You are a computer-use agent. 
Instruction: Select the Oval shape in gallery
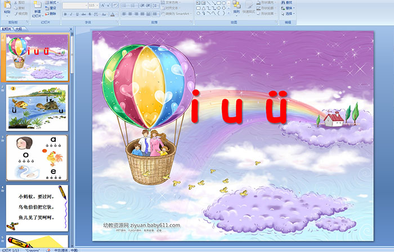pyautogui.click(x=223, y=3)
